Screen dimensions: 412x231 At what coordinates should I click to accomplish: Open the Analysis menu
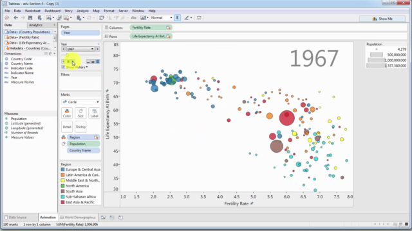point(82,11)
